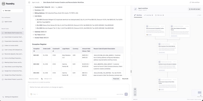Start a New task
This screenshot has width=203, height=101.
(12, 11)
